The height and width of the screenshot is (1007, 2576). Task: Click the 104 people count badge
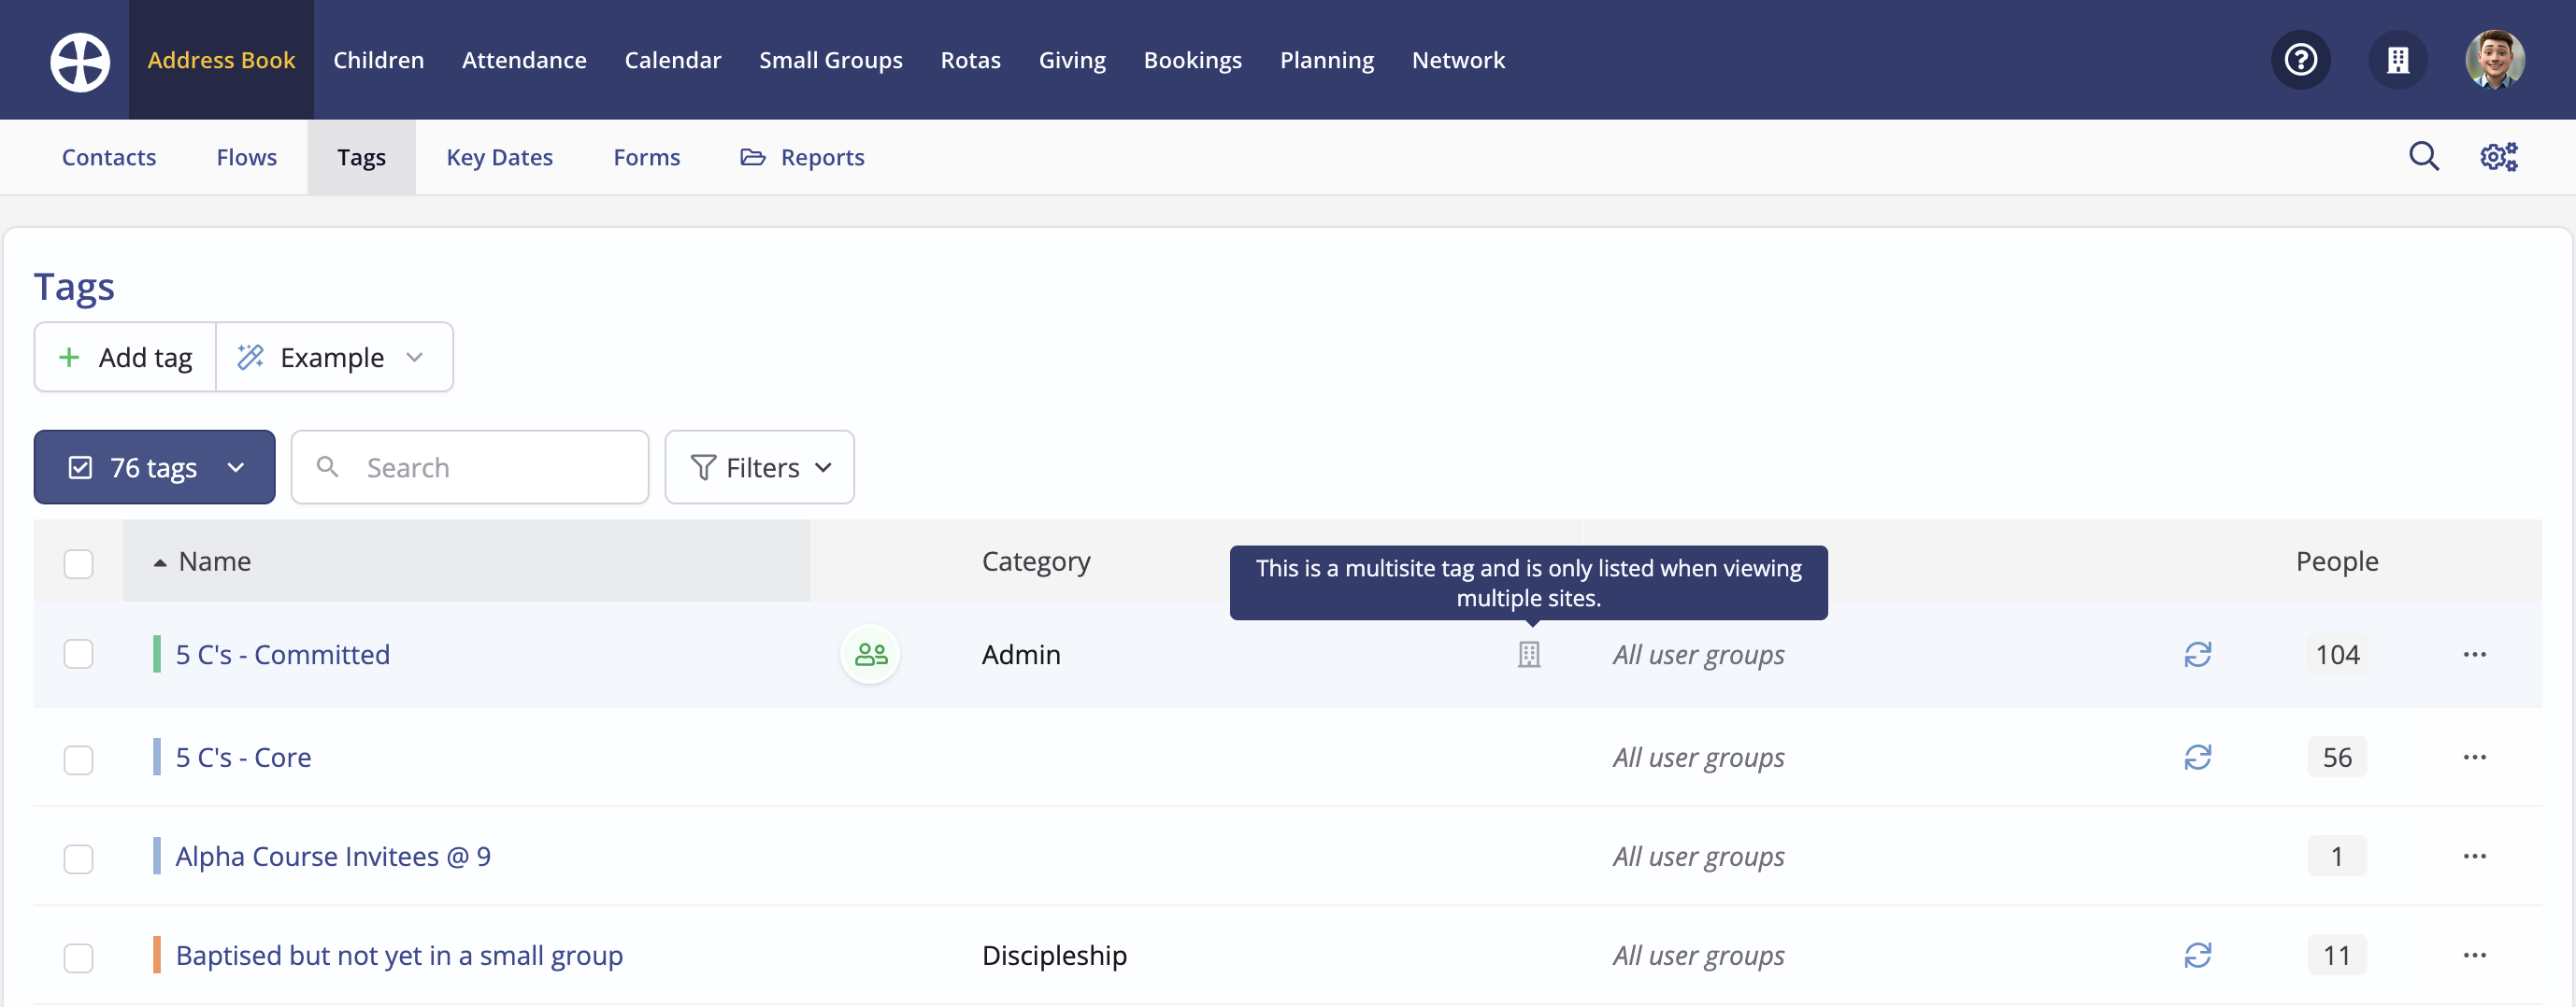coord(2336,654)
